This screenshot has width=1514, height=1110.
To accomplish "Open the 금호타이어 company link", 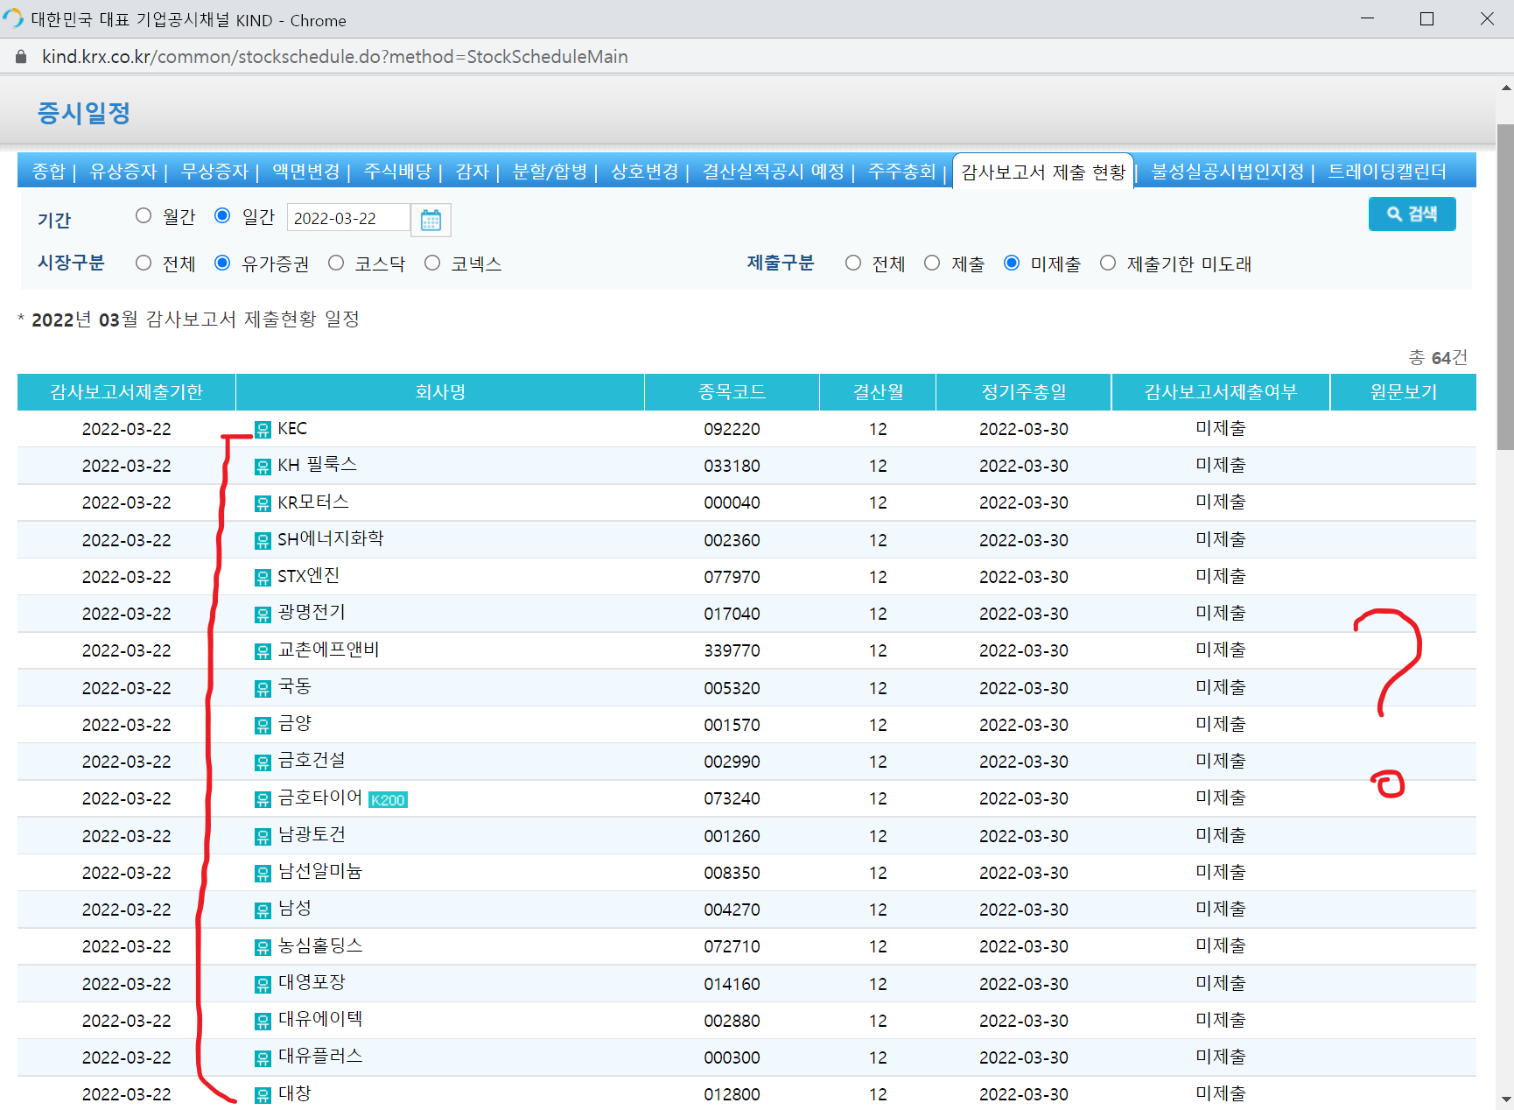I will point(320,797).
